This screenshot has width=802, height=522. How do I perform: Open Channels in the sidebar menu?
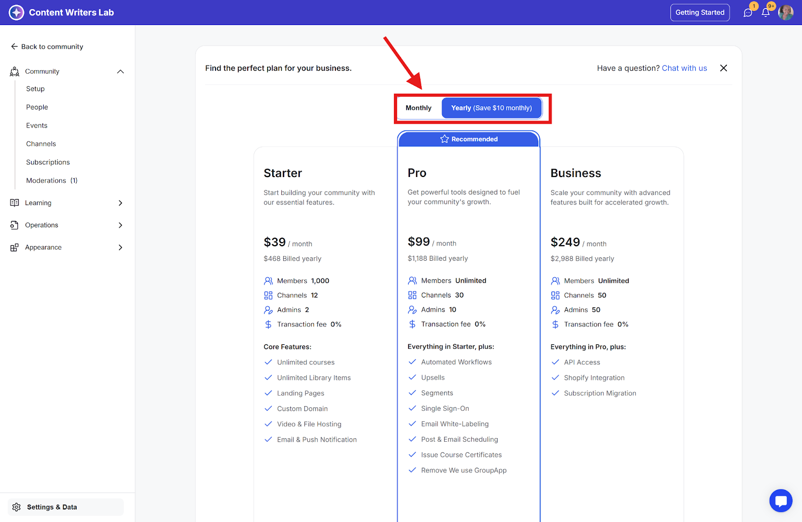41,144
